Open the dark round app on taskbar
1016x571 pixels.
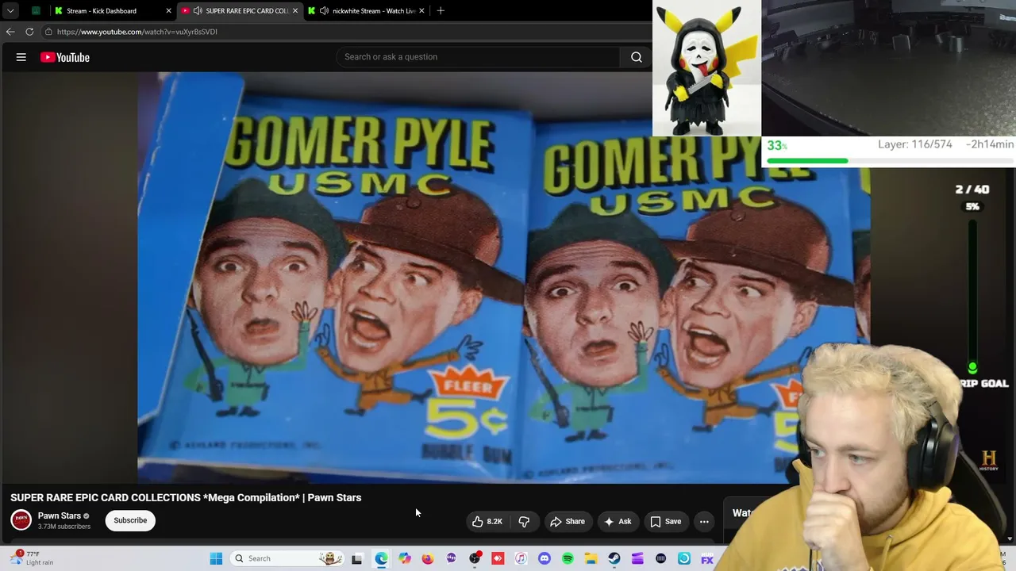[660, 558]
